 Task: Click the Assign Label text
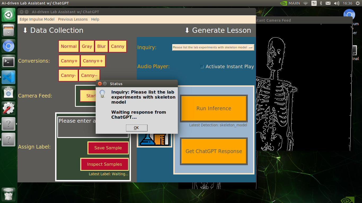[34, 147]
